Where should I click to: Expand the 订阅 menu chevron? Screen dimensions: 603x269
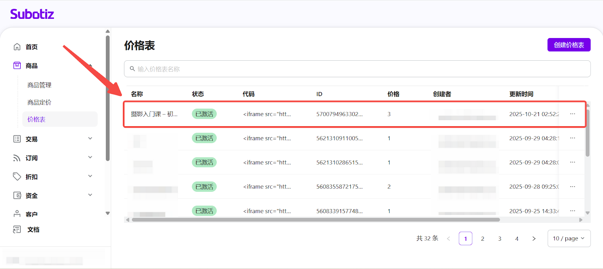[x=90, y=157]
